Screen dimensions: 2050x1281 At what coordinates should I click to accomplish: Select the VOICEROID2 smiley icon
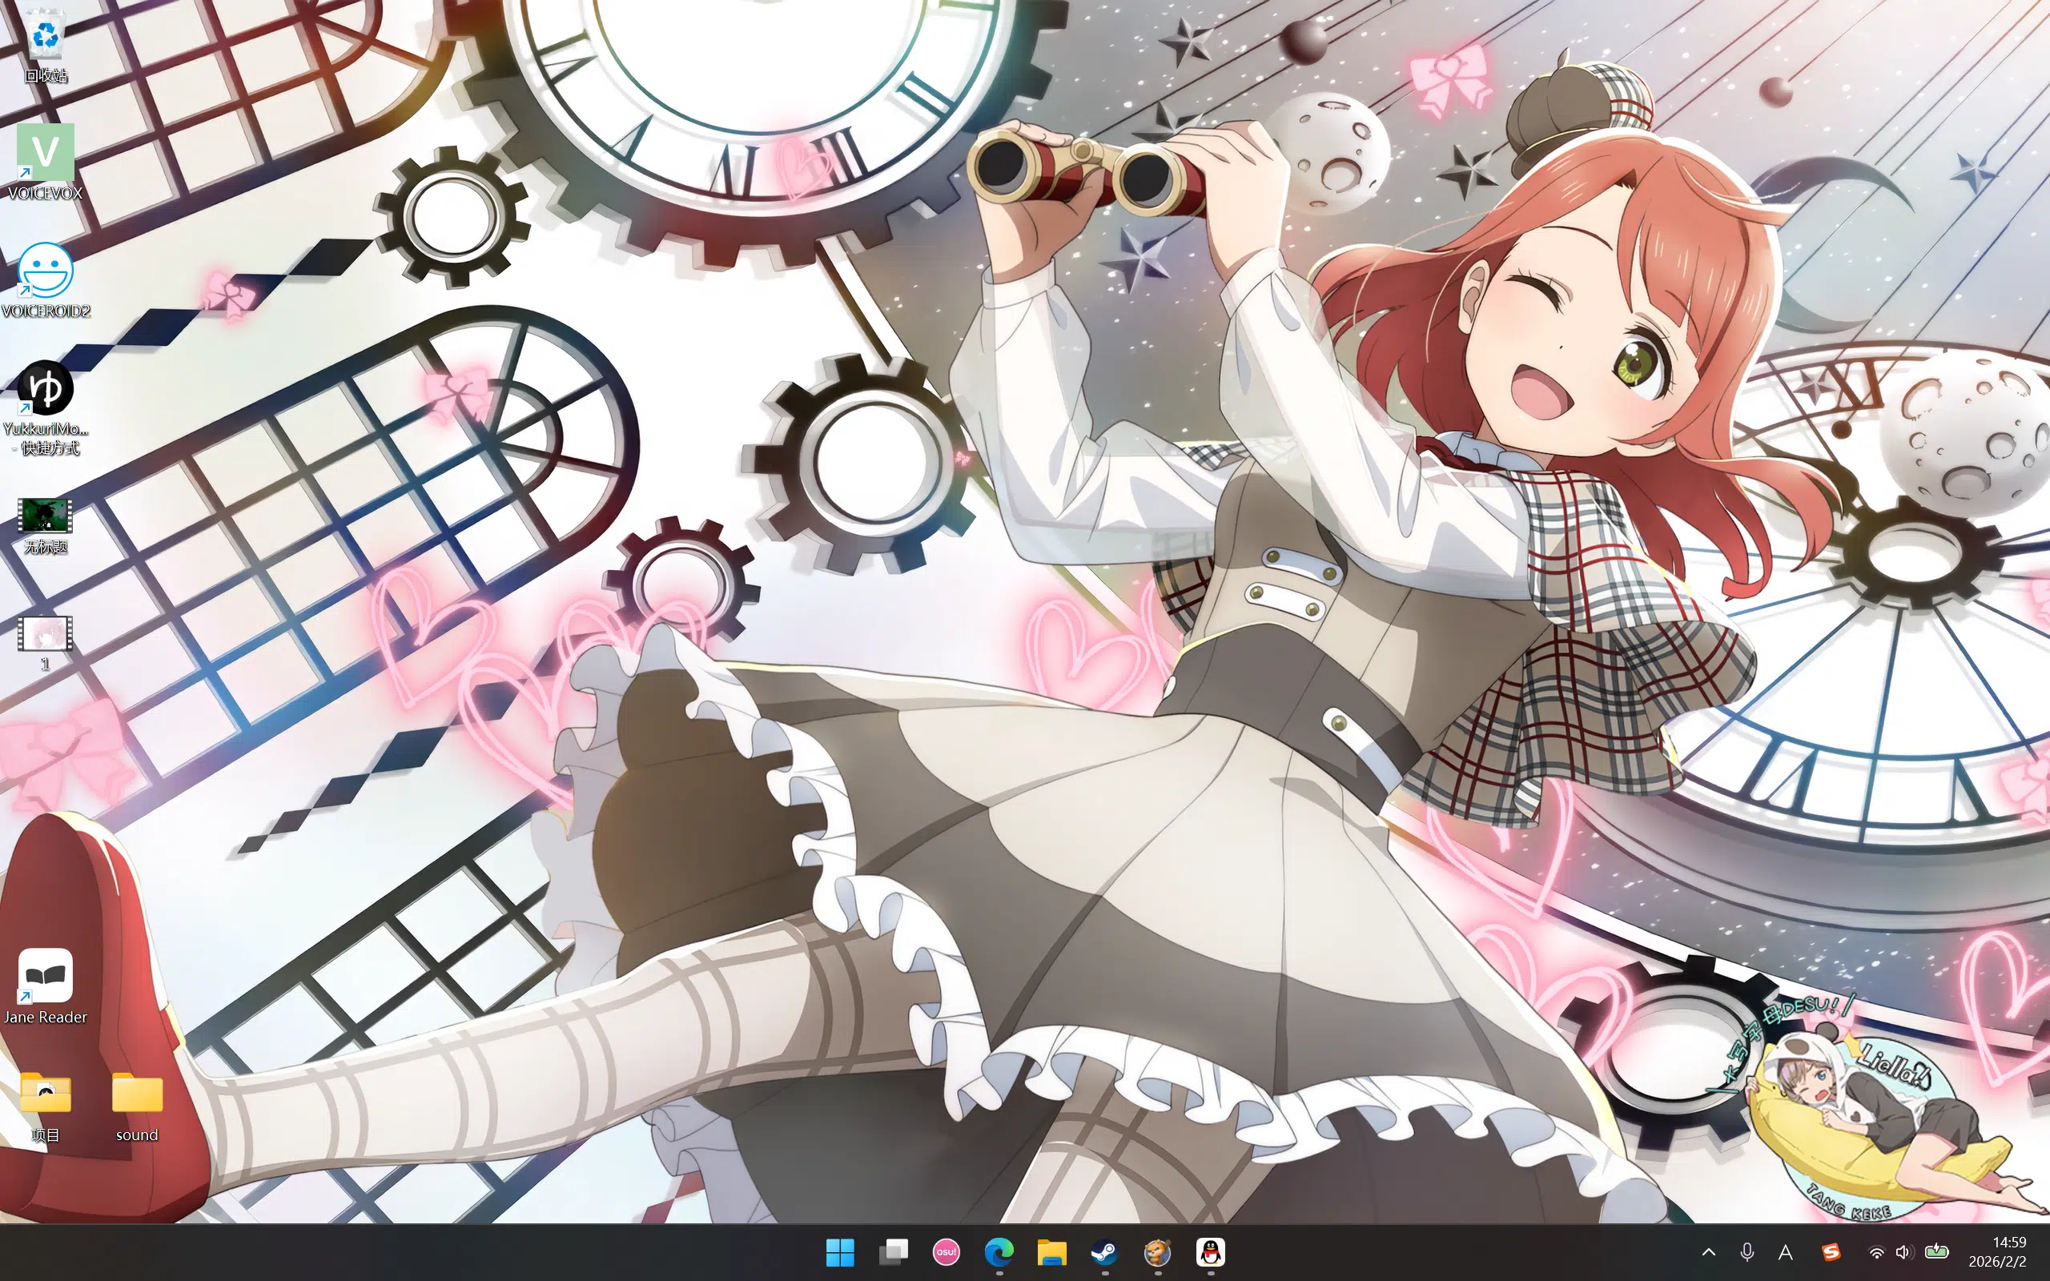[x=46, y=271]
